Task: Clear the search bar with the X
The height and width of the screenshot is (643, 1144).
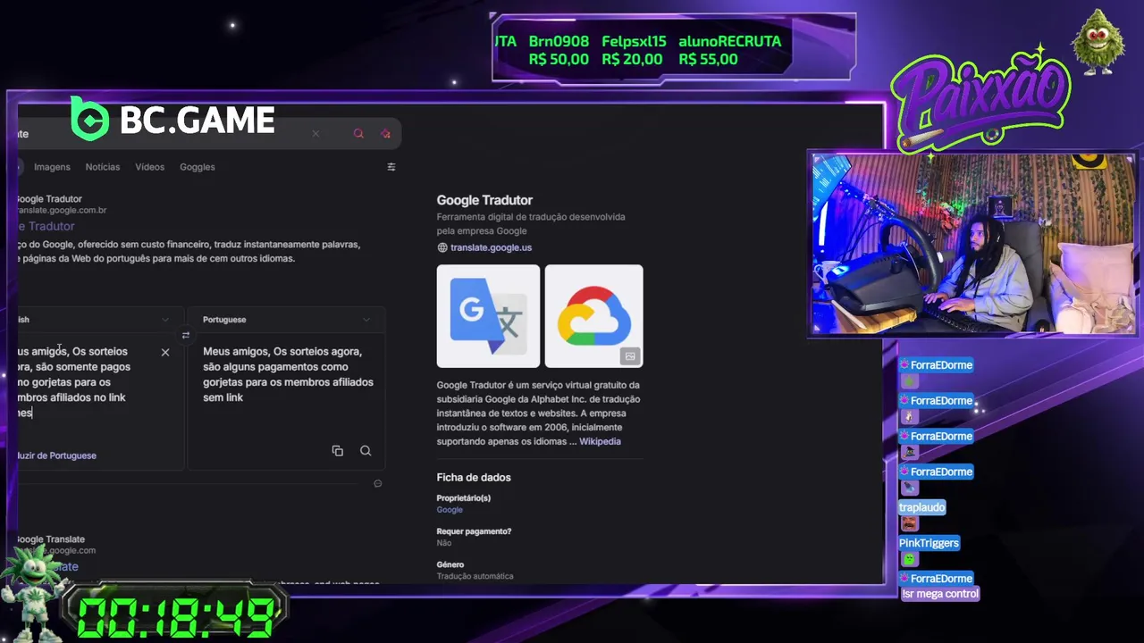Action: click(315, 134)
